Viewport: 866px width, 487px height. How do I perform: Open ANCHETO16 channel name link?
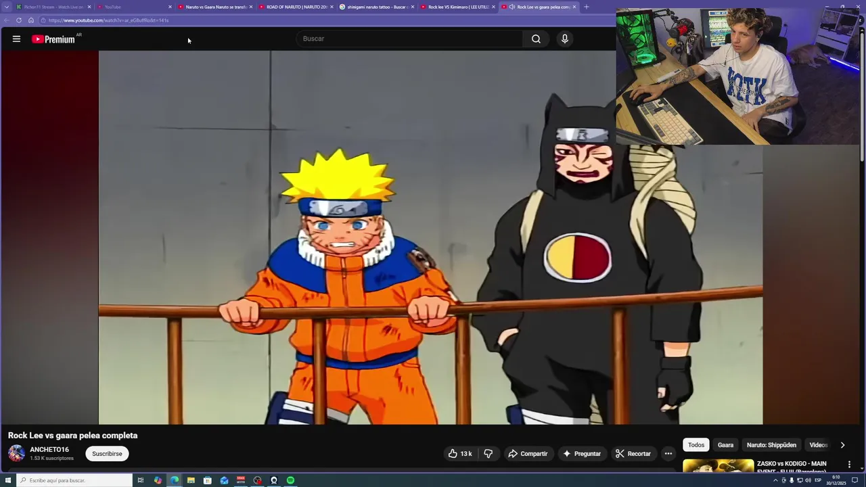coord(49,450)
